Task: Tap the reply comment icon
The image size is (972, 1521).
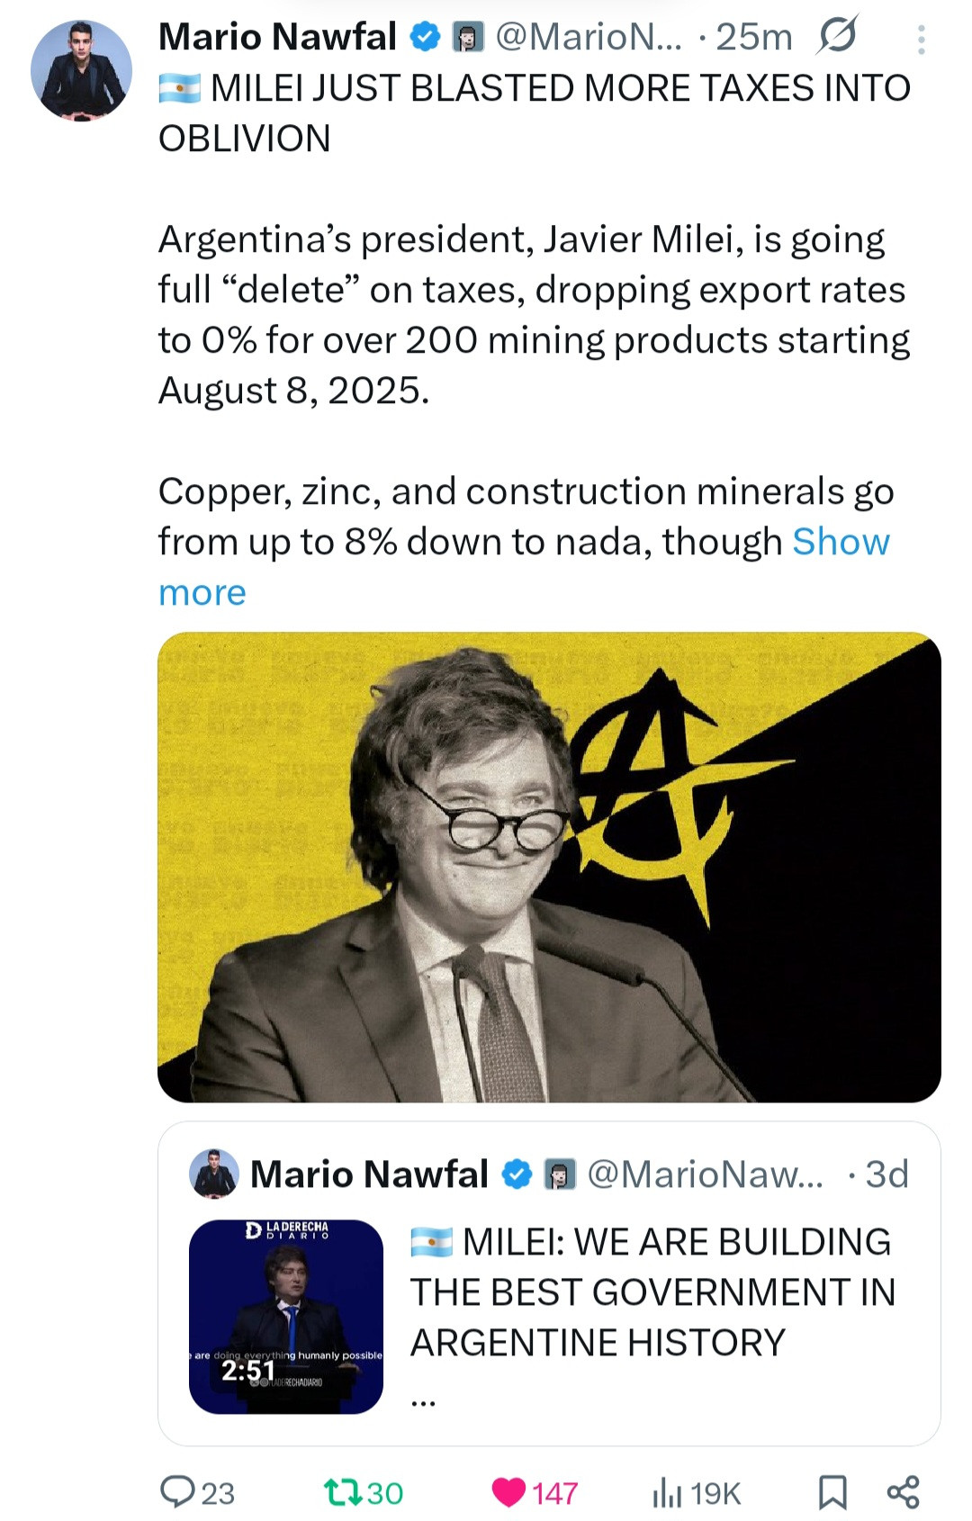Action: [x=178, y=1491]
